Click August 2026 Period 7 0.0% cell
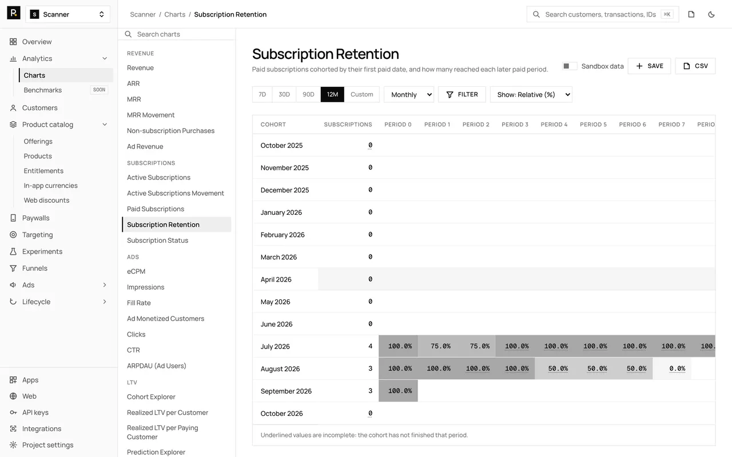This screenshot has width=732, height=457. (x=672, y=368)
